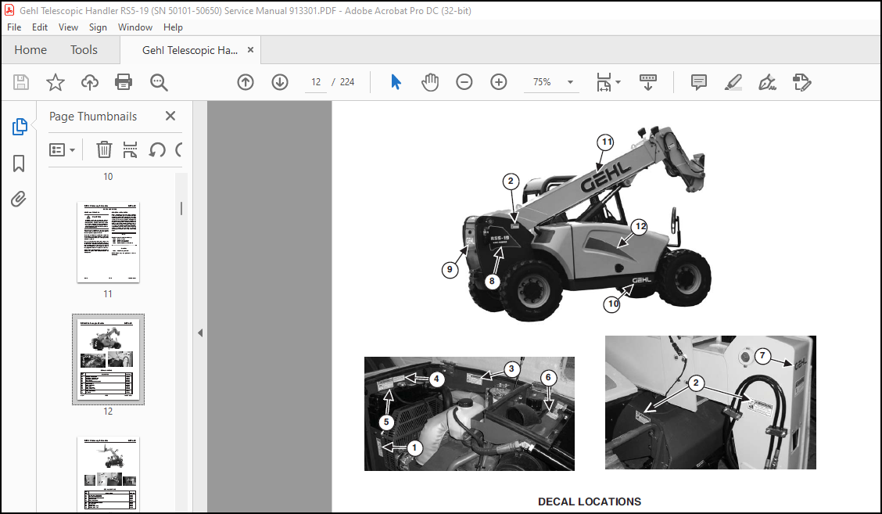Open the Edit menu
Screen dimensions: 882x514
coord(39,27)
